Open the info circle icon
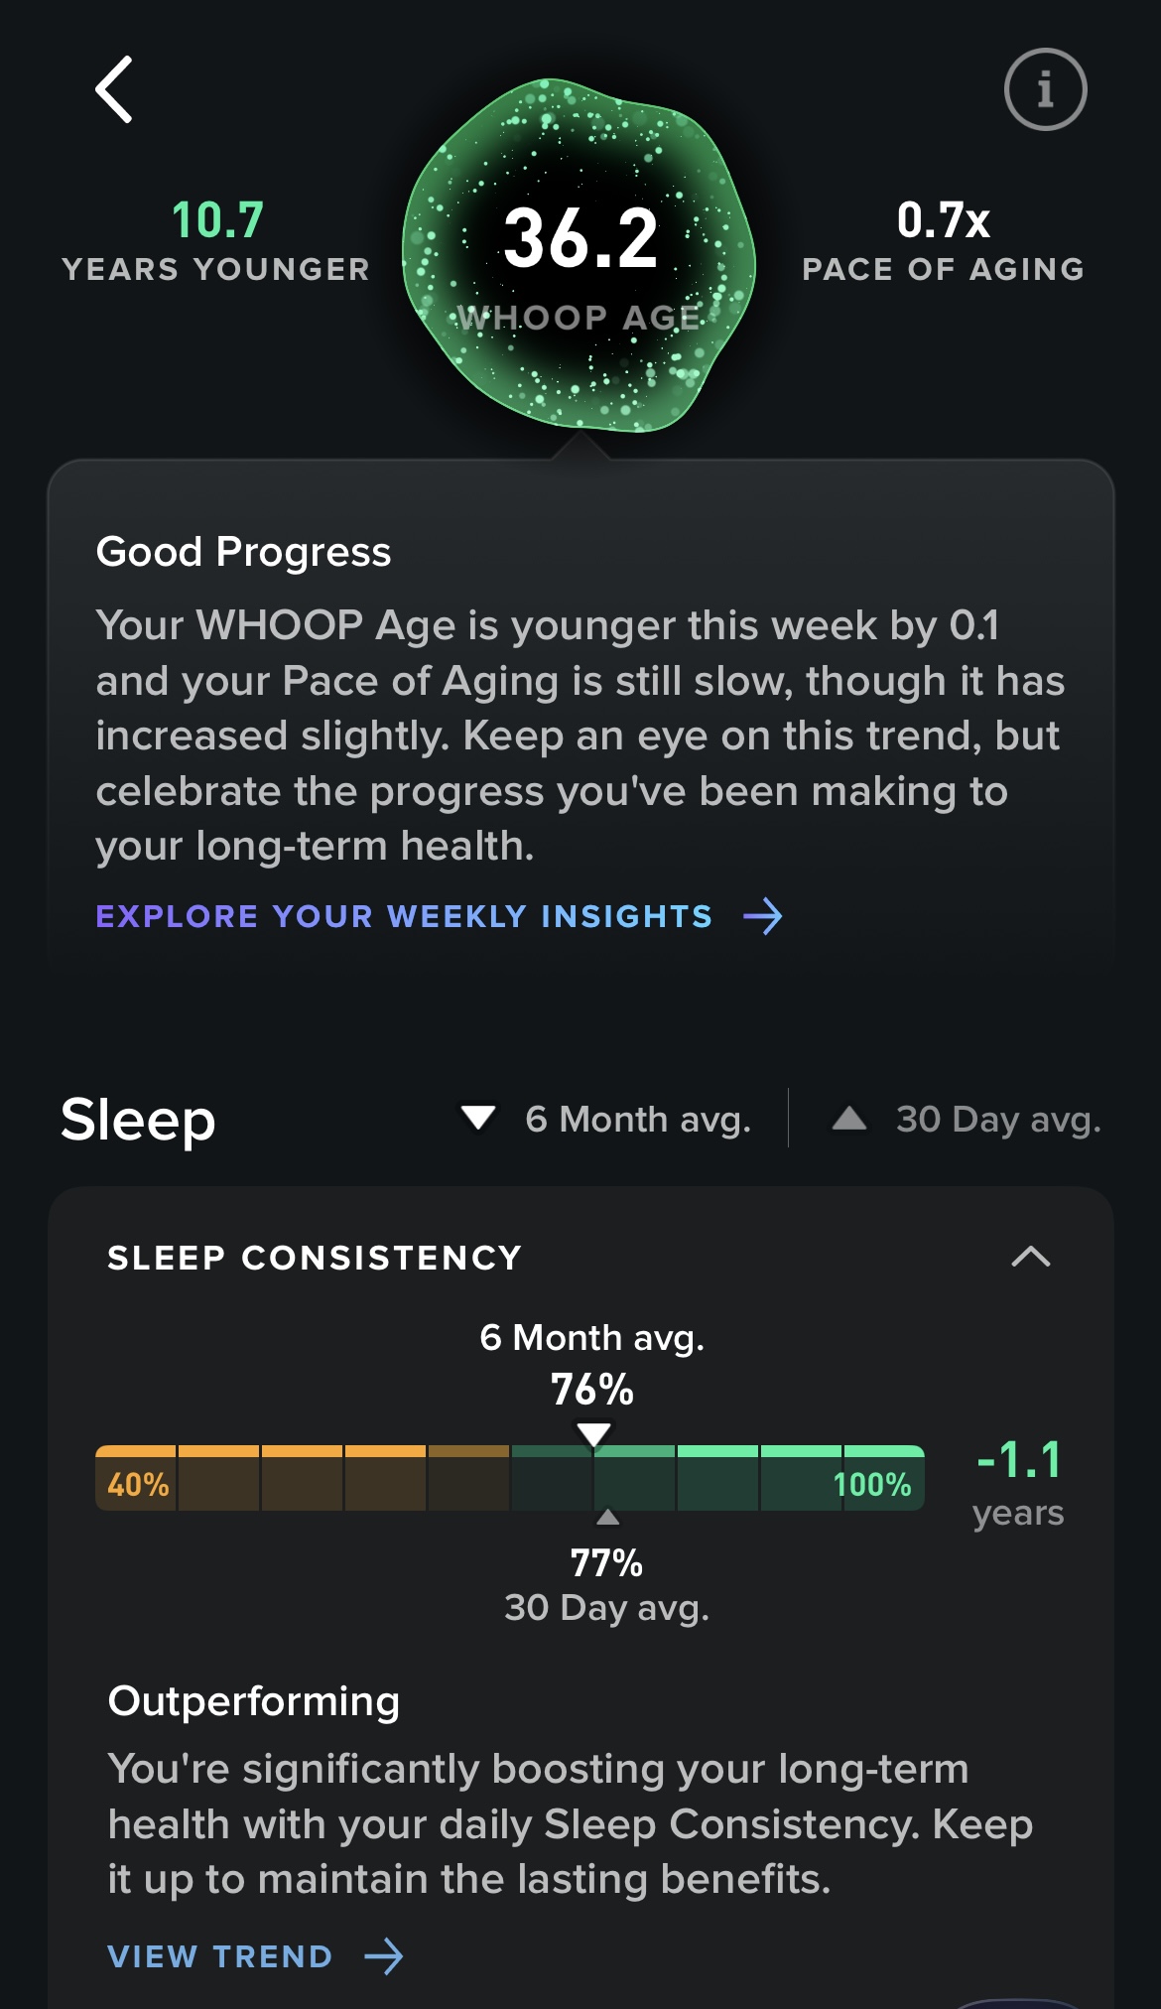The image size is (1161, 2009). coord(1045,89)
